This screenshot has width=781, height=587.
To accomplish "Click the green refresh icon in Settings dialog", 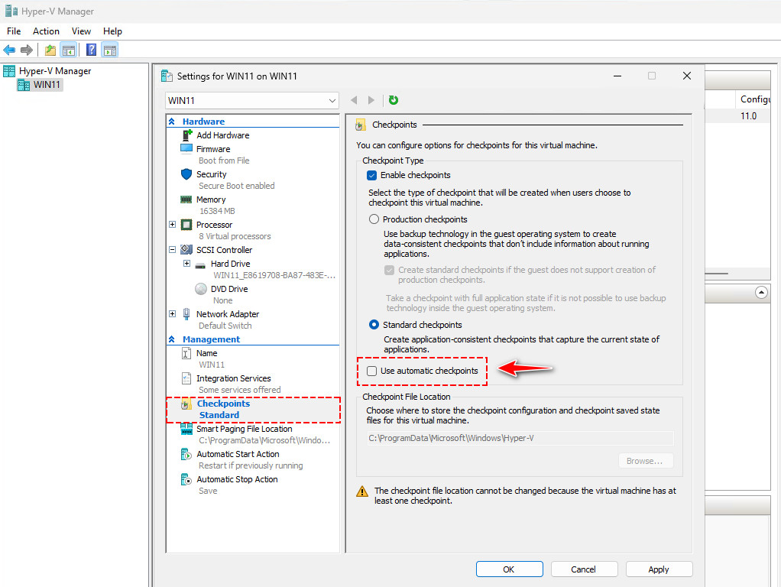I will 394,100.
